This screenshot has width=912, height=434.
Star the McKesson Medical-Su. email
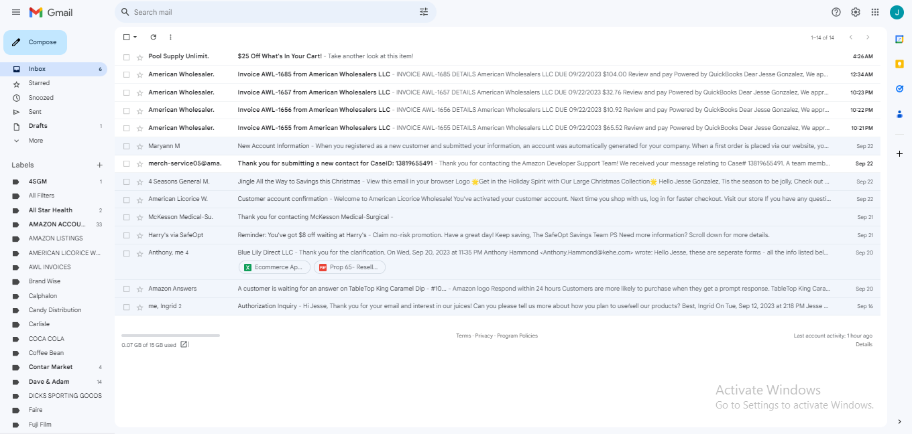coord(139,218)
